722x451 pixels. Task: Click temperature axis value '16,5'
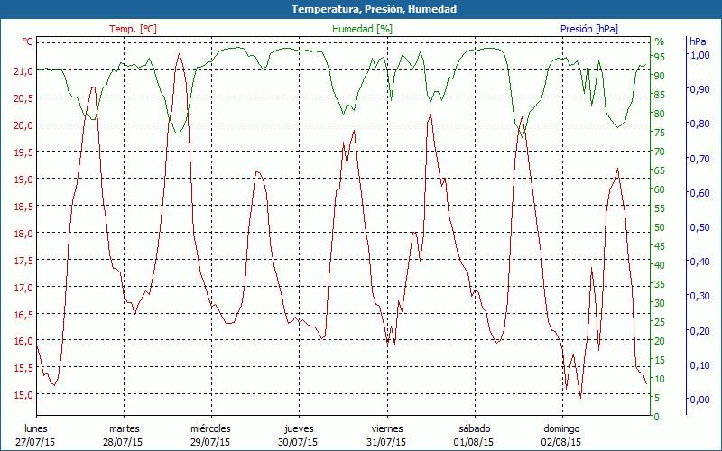(x=23, y=314)
